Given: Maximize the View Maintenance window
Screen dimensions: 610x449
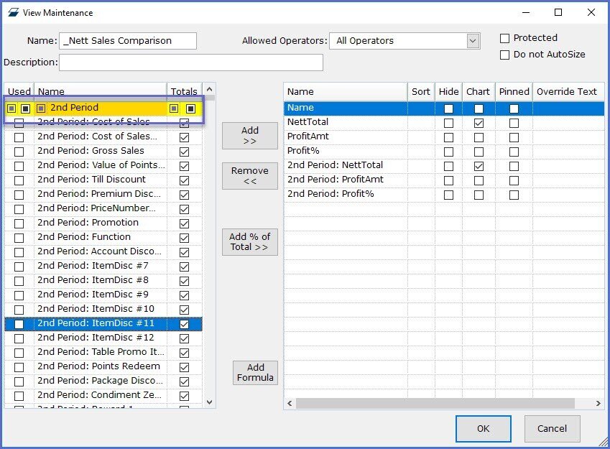Looking at the screenshot, I should 558,12.
